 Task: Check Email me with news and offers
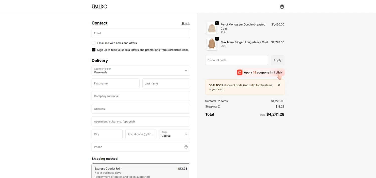93,43
